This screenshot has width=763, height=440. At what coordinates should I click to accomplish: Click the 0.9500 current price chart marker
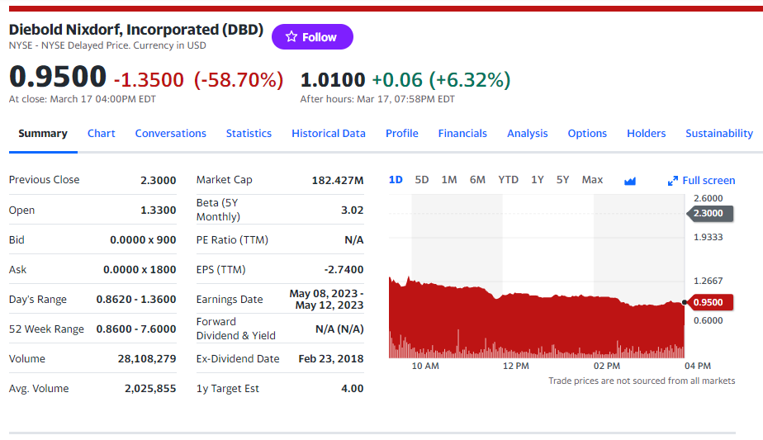(x=709, y=302)
